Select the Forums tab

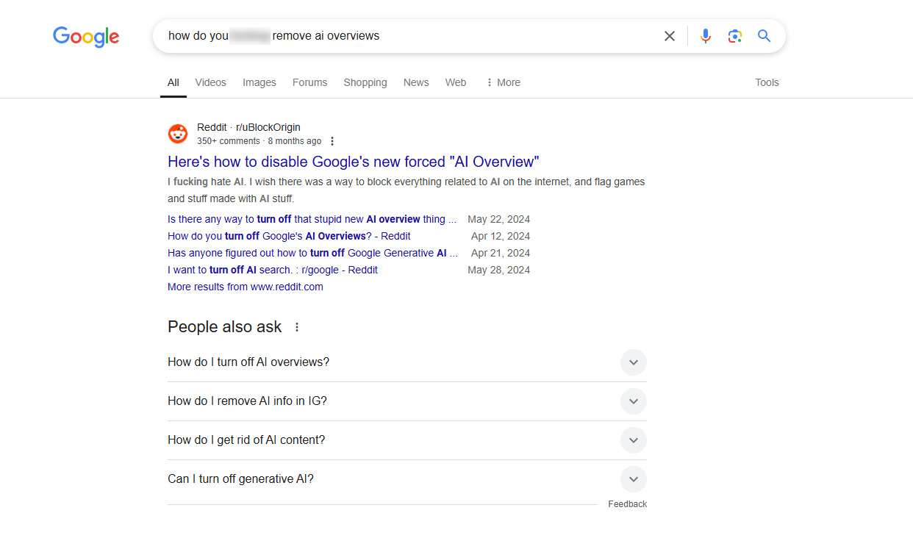point(309,82)
